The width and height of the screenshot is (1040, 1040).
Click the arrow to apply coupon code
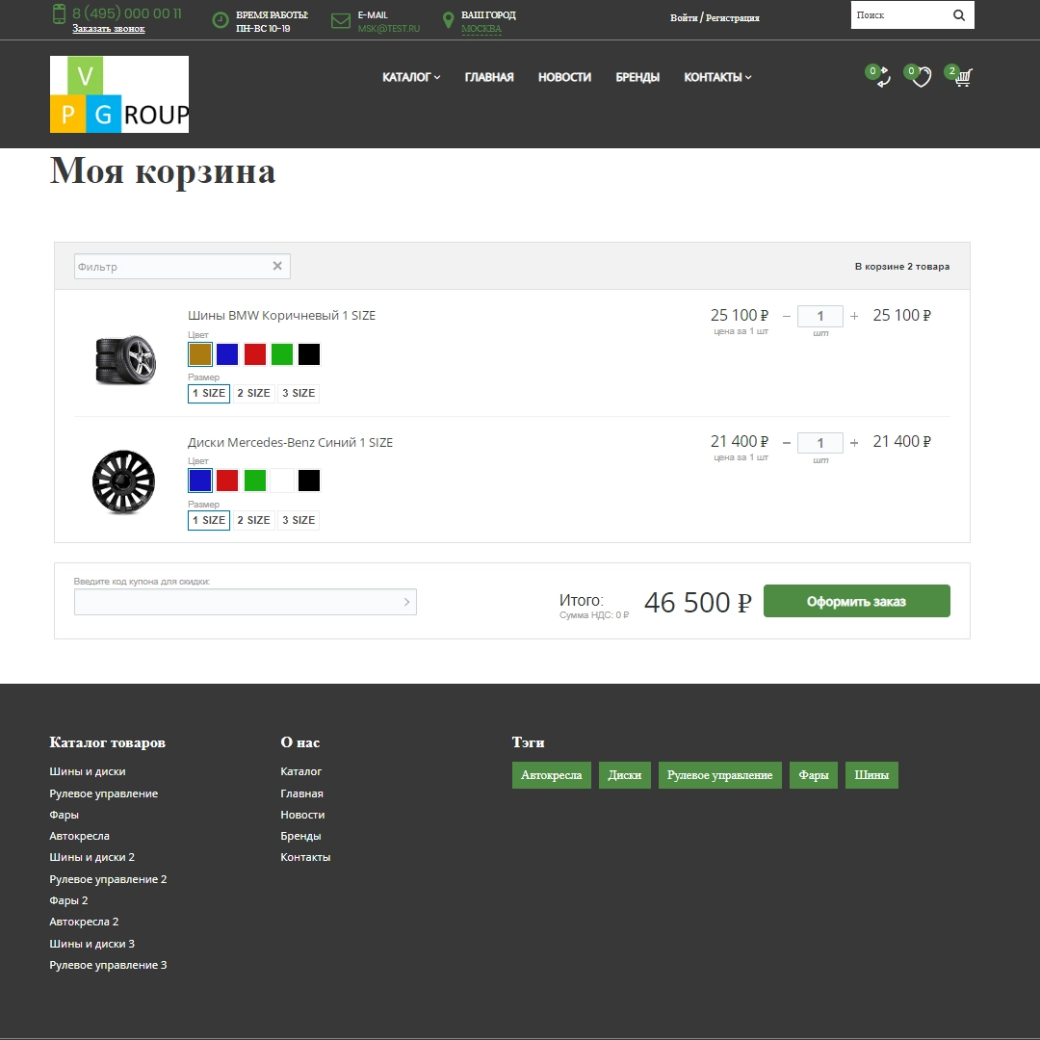406,601
